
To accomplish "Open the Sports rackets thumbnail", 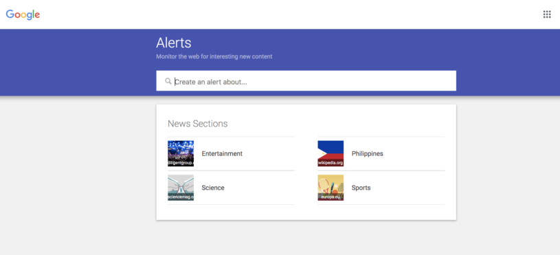I will click(x=331, y=188).
